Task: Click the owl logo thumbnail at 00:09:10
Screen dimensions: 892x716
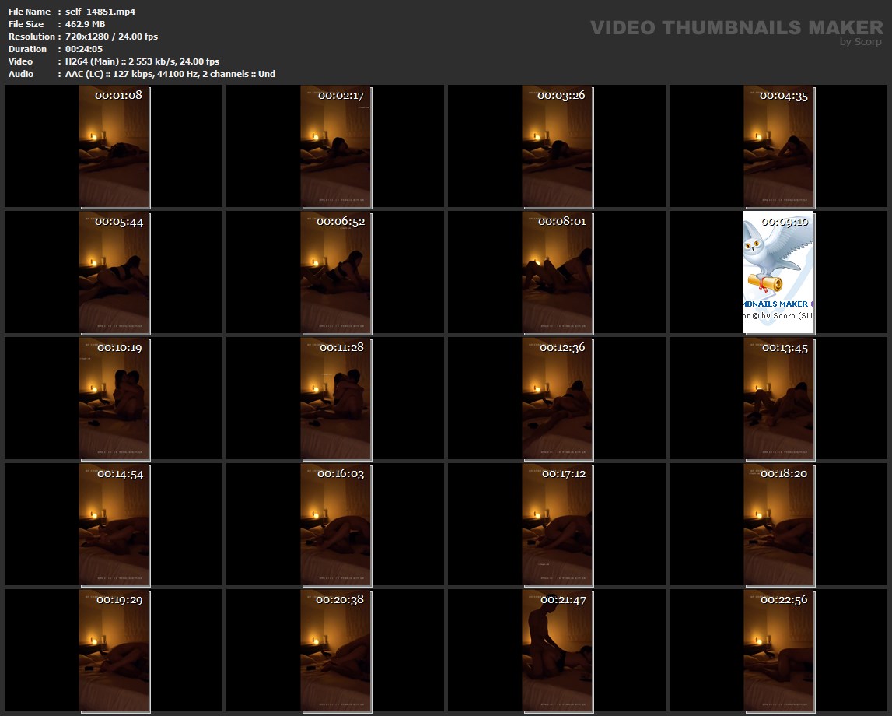Action: tap(779, 272)
